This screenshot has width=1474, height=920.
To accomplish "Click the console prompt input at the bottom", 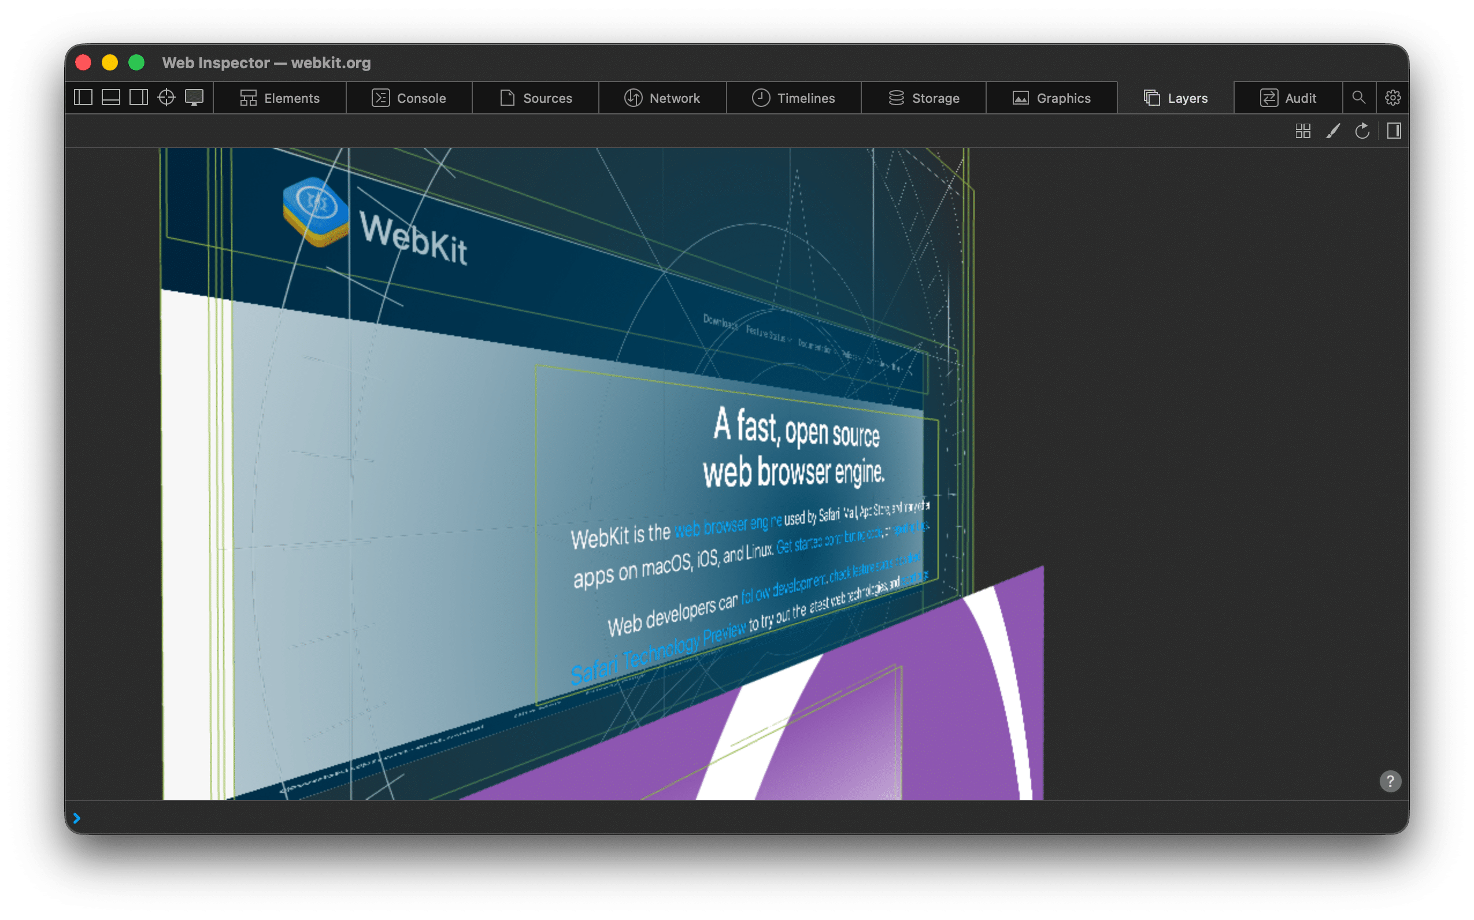I will pyautogui.click(x=730, y=818).
